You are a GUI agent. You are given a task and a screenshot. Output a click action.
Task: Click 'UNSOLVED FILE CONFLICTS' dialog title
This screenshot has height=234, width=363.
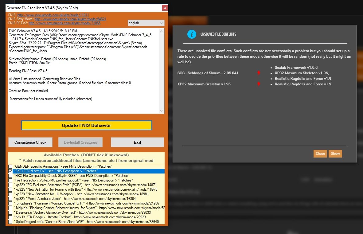[x=218, y=34]
